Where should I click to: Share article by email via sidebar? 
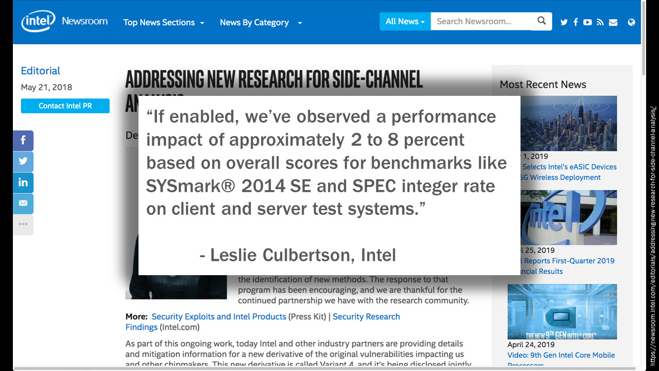[23, 204]
